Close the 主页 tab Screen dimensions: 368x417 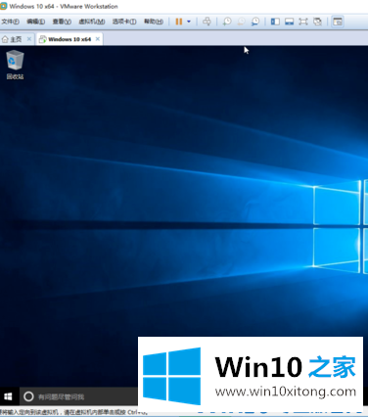[x=29, y=39]
